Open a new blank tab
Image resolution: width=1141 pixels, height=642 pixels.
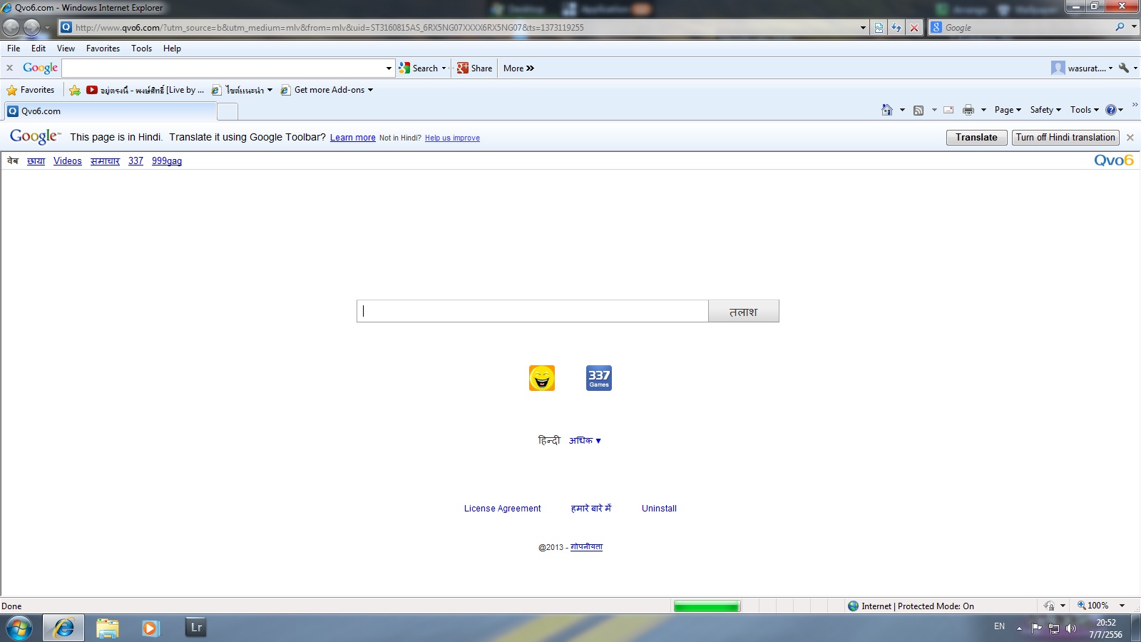click(x=227, y=111)
